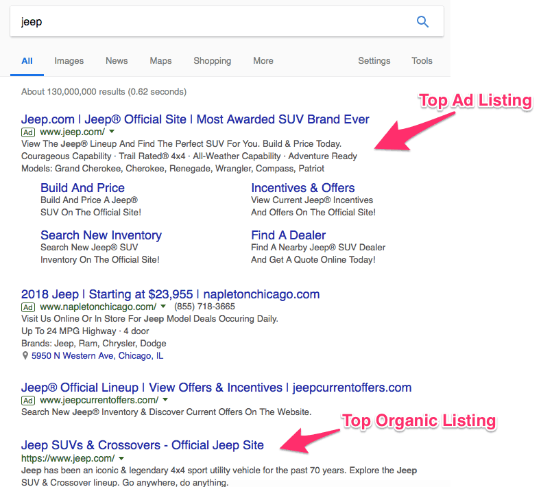Click the Ad badge beside napletonchicago.com URL
Screen dimensions: 541x487
point(28,307)
